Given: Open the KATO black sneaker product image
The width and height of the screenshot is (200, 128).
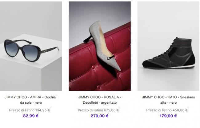Looking at the screenshot, I should [x=168, y=46].
